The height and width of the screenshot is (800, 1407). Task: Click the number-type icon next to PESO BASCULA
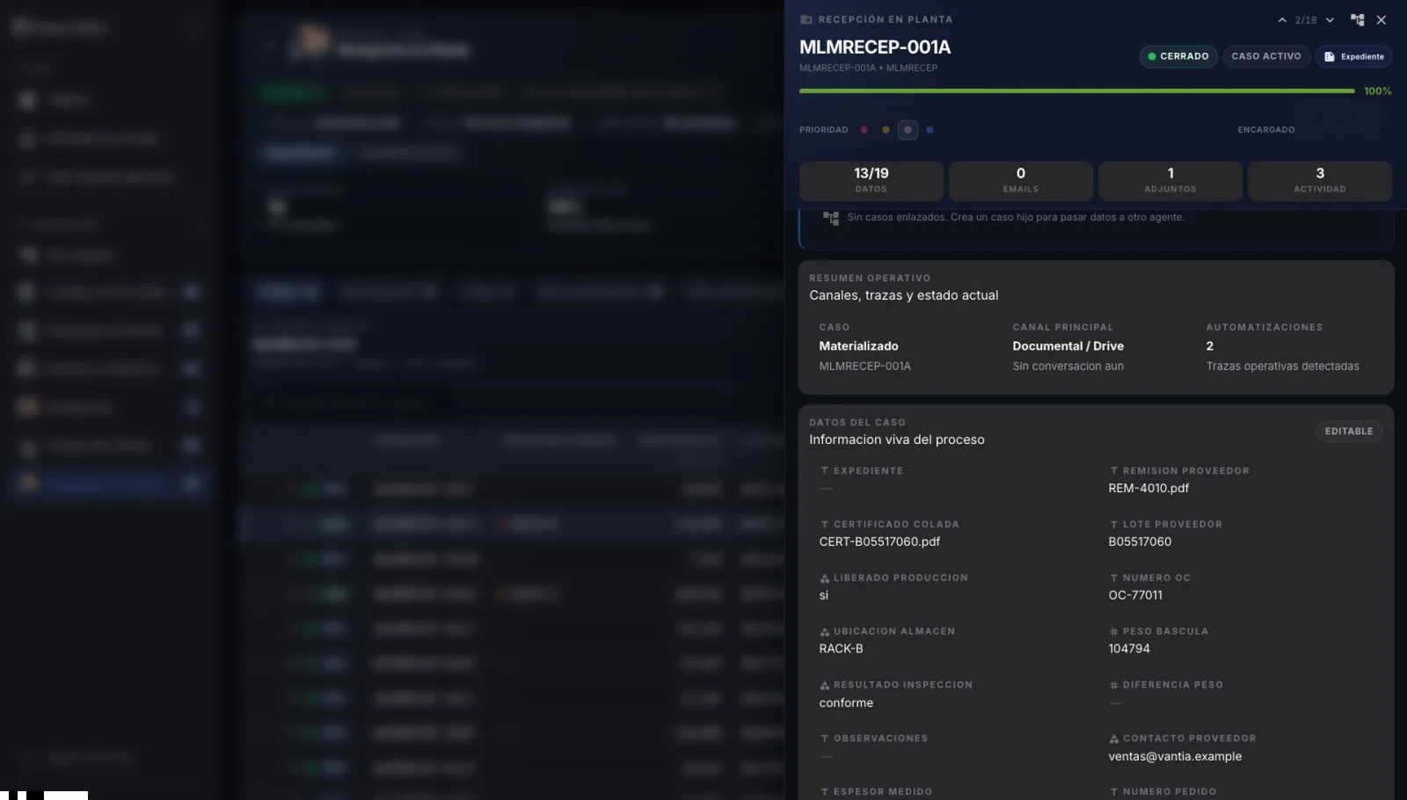1114,632
